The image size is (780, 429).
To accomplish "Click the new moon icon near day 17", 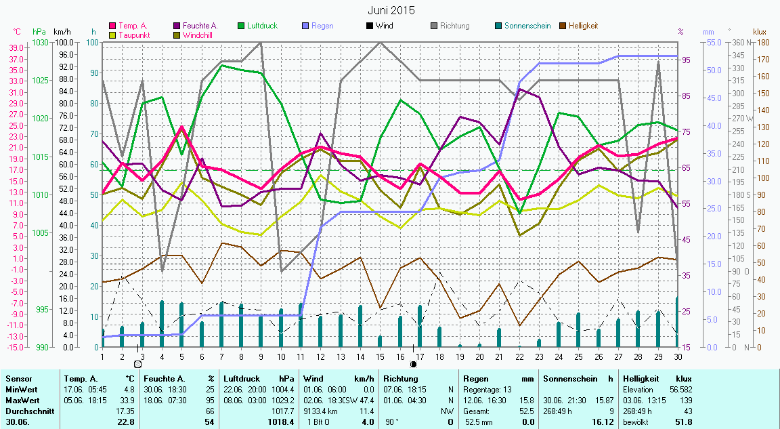I will [x=413, y=364].
